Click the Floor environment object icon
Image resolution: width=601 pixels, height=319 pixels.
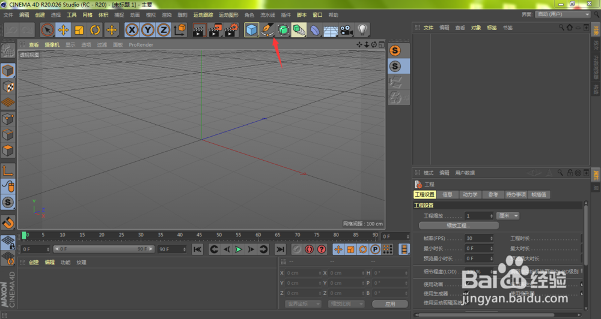[331, 30]
